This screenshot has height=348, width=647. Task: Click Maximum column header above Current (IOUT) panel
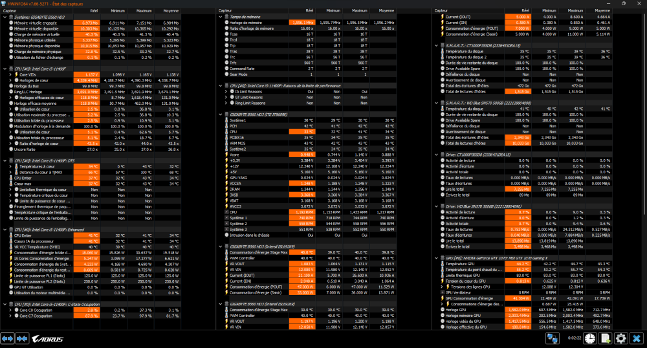(571, 11)
